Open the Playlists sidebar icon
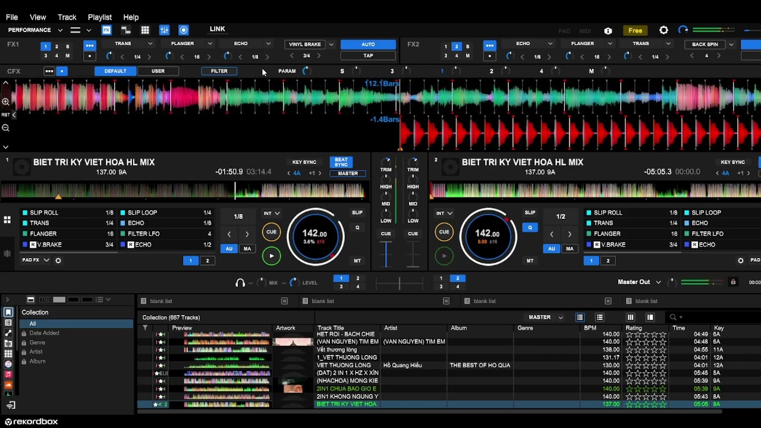Viewport: 761px width, 428px height. click(8, 323)
